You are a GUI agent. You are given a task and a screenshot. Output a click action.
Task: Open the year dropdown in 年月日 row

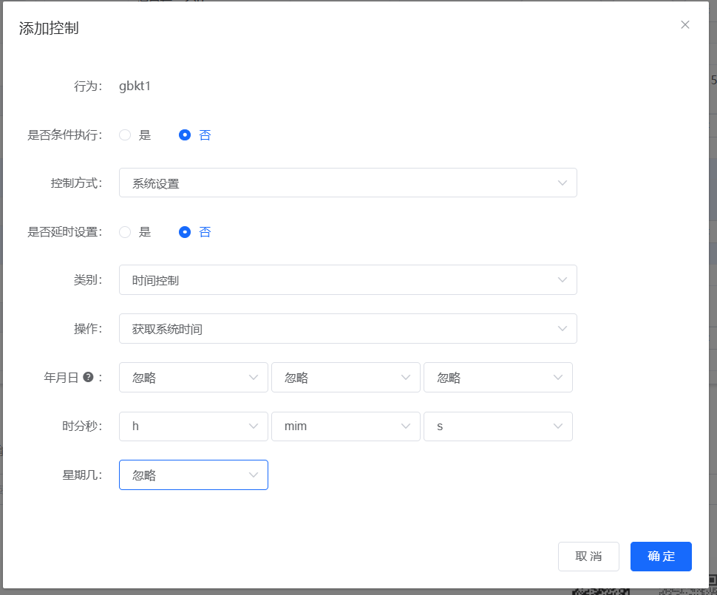click(193, 378)
